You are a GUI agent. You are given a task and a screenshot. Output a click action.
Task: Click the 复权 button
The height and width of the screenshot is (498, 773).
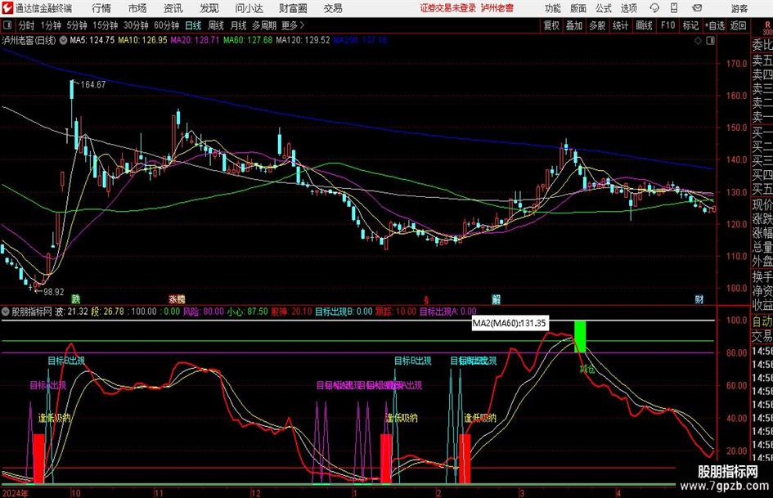pos(551,25)
